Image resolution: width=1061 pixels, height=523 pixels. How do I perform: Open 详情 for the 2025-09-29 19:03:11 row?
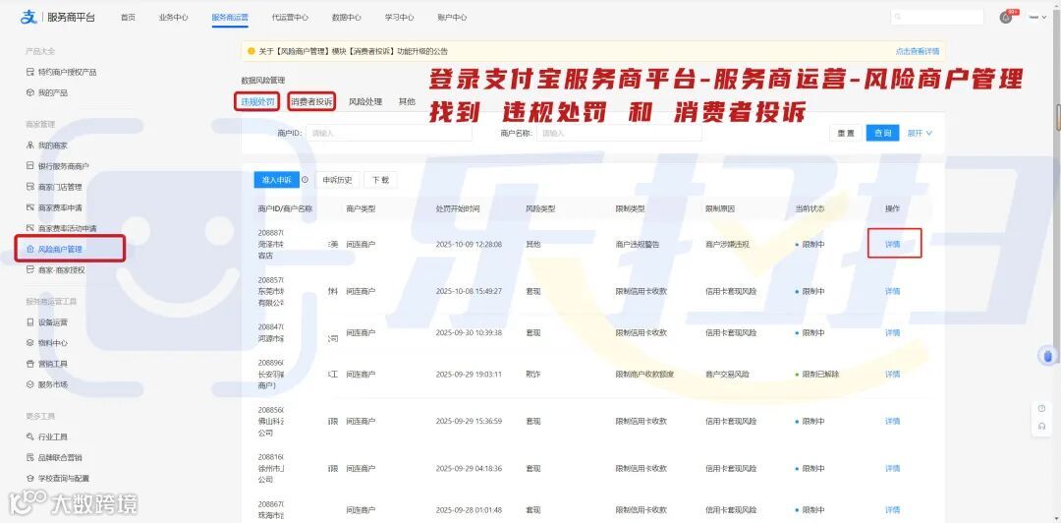click(x=892, y=374)
